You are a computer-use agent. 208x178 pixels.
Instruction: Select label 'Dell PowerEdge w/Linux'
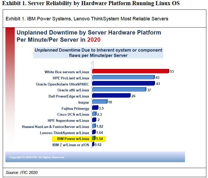[69, 96]
